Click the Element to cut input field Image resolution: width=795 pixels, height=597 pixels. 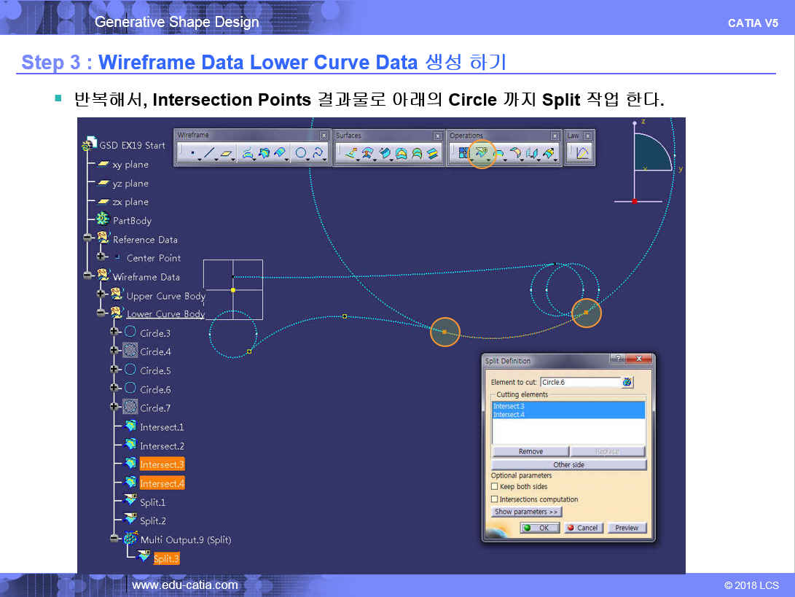pyautogui.click(x=579, y=382)
